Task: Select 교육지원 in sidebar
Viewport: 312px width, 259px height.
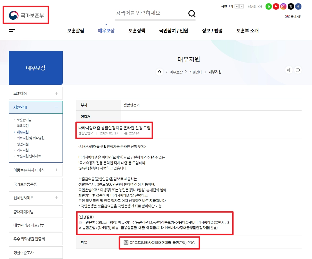Action: [23, 126]
